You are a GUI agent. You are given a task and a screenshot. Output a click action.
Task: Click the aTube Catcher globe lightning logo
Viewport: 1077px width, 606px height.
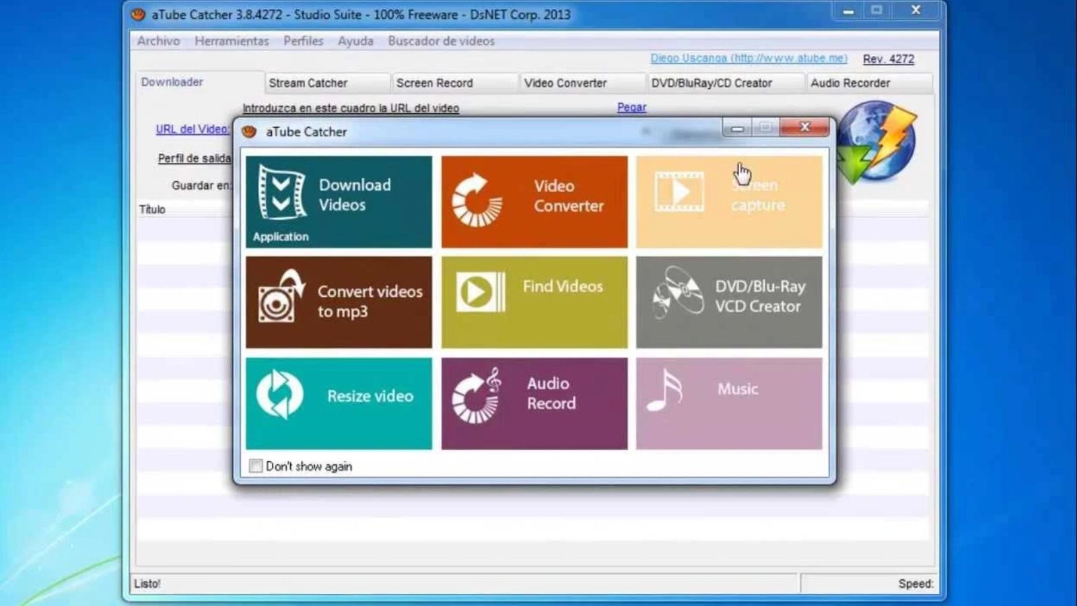tap(877, 143)
